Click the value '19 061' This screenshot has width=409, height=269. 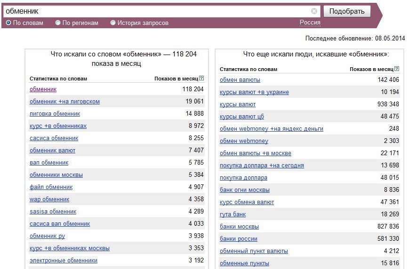tap(194, 102)
